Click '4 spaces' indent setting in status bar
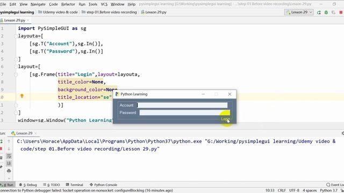 [x=310, y=190]
